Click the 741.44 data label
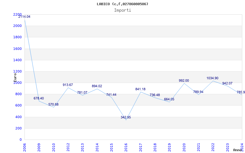 111,95
